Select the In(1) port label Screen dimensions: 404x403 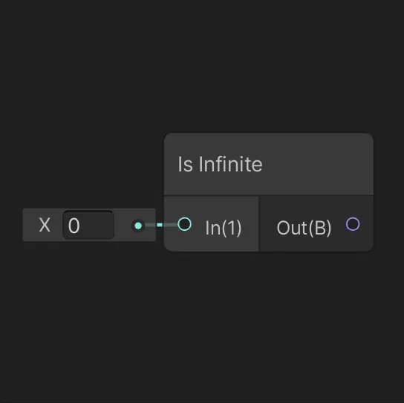tap(223, 228)
